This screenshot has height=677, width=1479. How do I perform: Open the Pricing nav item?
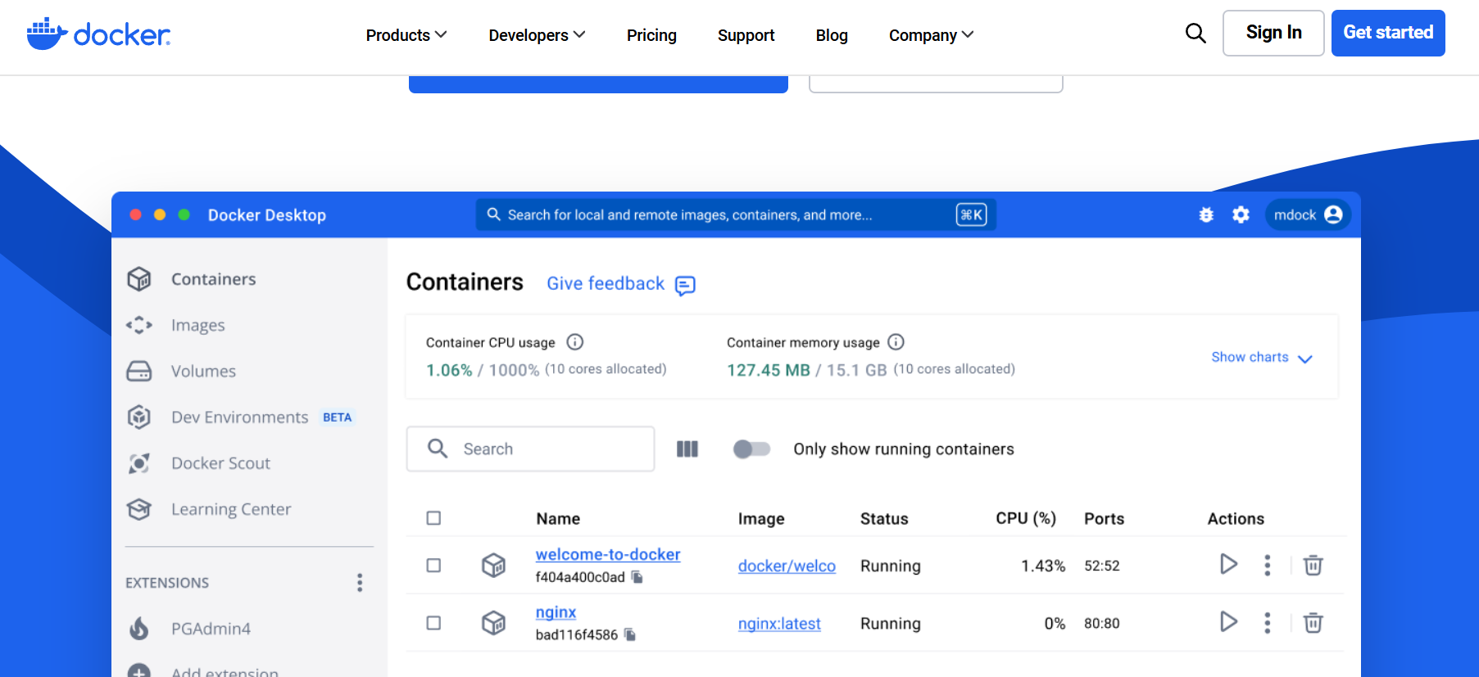651,35
